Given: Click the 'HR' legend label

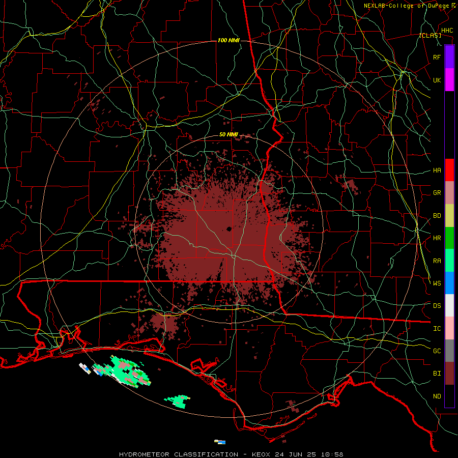Looking at the screenshot, I should (x=437, y=238).
